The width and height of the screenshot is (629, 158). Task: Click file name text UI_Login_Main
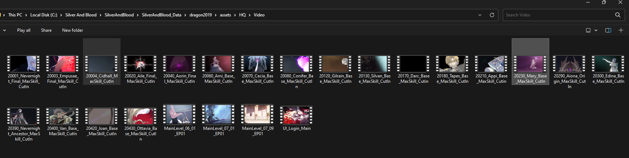[x=296, y=128]
